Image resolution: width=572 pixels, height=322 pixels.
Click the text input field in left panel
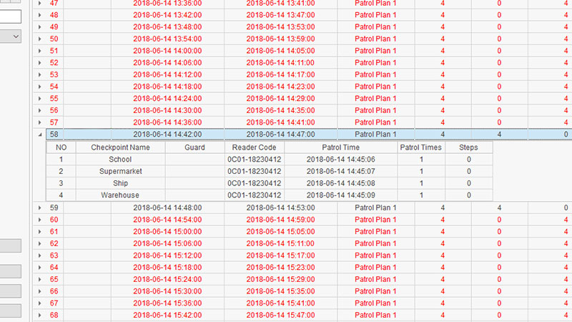coord(11,16)
